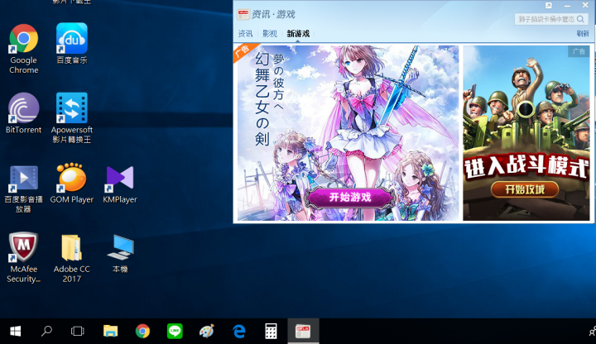Select the Apowersoft 影片轉換王 desktop icon
This screenshot has height=344, width=596.
point(72,118)
